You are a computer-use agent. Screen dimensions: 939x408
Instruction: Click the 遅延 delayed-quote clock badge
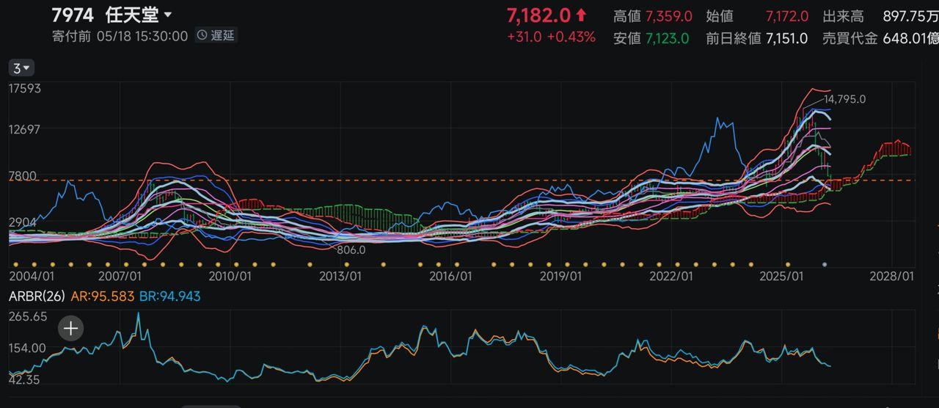tap(216, 35)
